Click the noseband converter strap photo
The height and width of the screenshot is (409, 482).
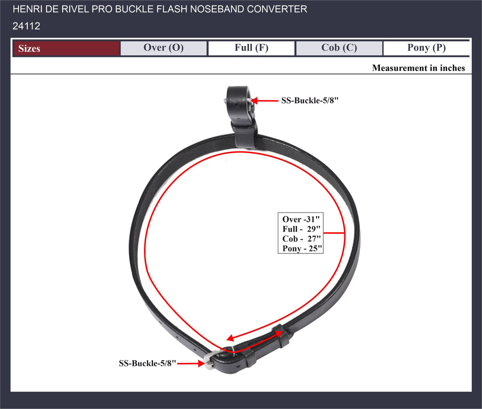(x=244, y=230)
